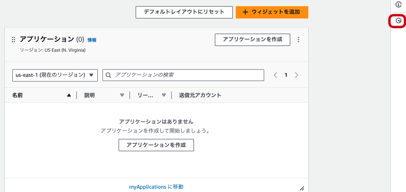Follow the myApplications に移動 link
The height and width of the screenshot is (192, 406).
[156, 187]
